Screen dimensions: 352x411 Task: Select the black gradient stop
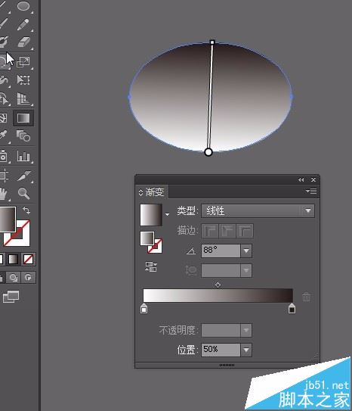[x=292, y=309]
